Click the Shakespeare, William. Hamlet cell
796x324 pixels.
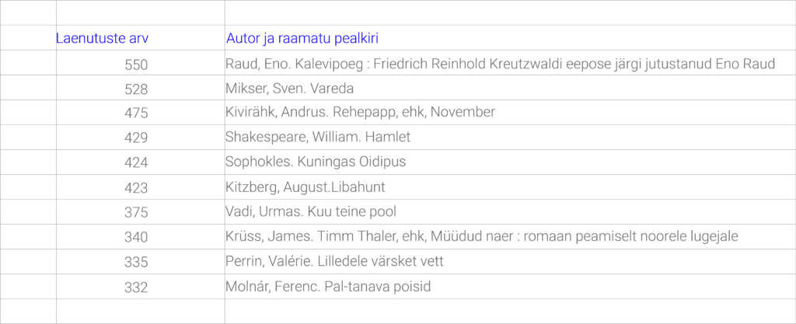coord(510,137)
